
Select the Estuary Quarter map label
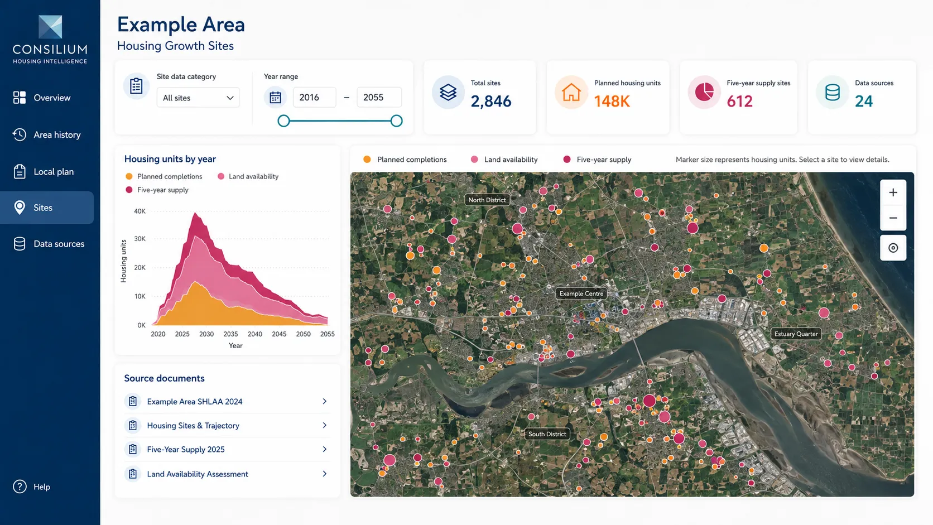[796, 334]
